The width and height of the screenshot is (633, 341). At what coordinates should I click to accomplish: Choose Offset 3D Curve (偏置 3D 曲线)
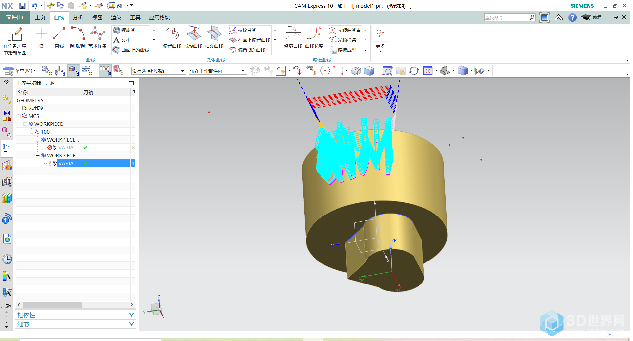click(248, 50)
